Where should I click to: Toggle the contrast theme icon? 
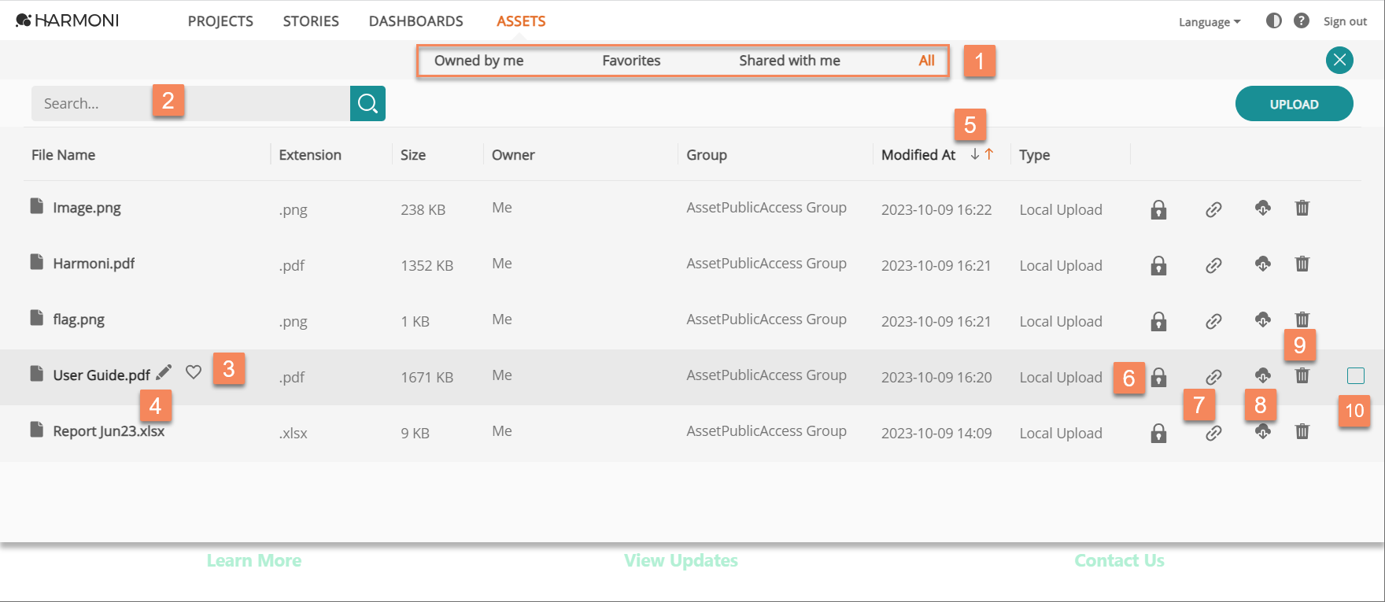pos(1274,20)
